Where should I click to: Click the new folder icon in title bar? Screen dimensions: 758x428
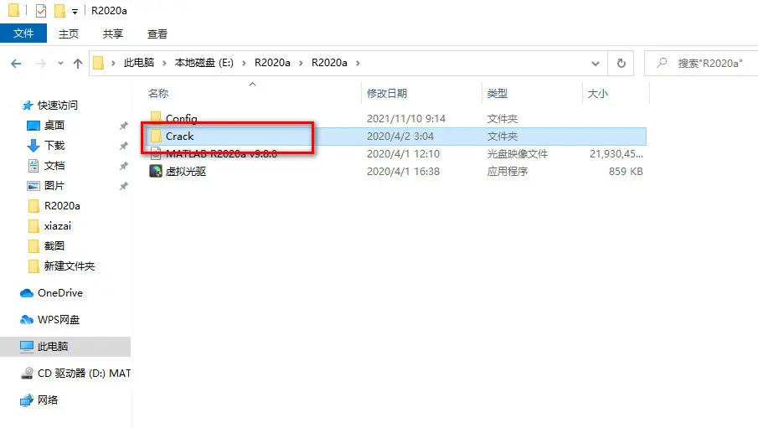pyautogui.click(x=59, y=10)
